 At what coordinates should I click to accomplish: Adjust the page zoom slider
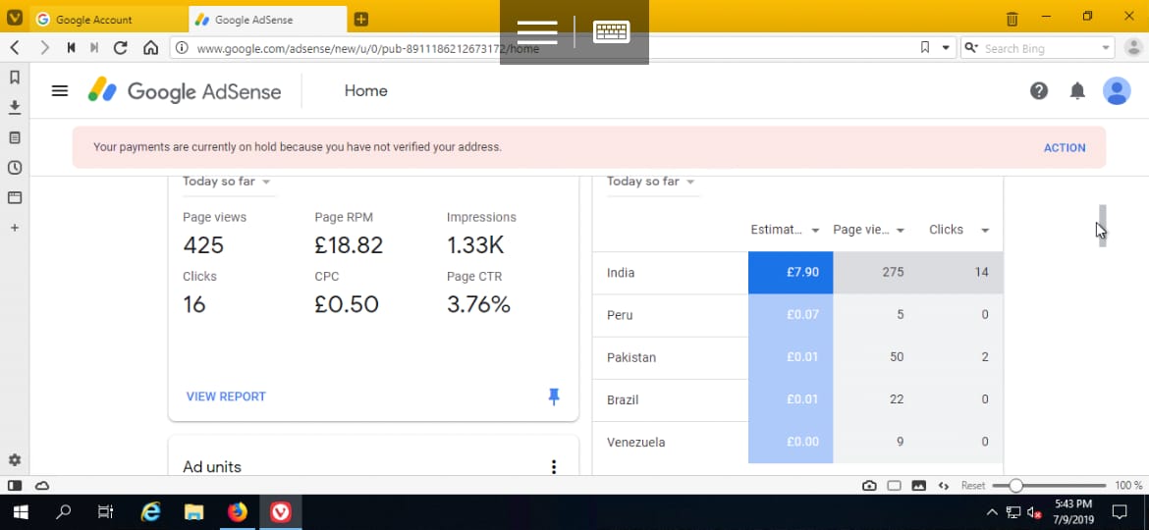coord(1049,486)
